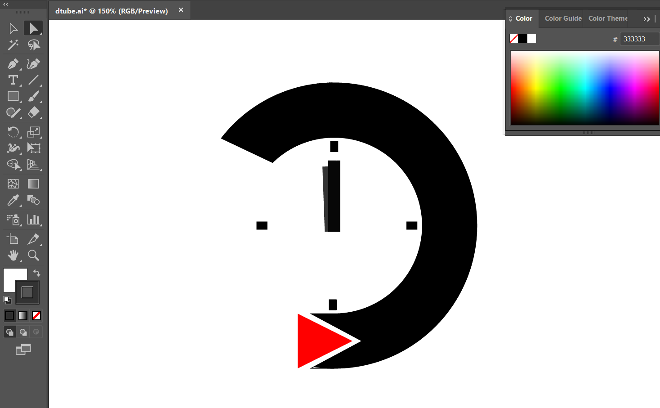660x408 pixels.
Task: Select the Warp tool
Action: point(13,148)
